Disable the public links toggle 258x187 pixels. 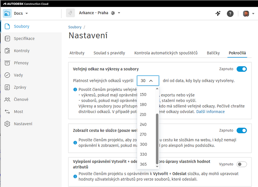241,69
